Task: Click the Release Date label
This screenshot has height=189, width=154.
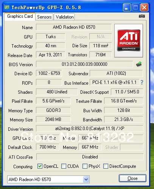Action: tap(20, 56)
